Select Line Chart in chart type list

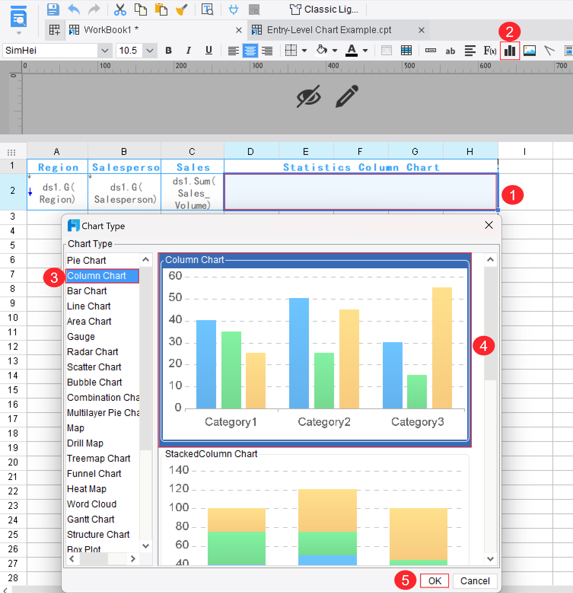[x=89, y=306]
